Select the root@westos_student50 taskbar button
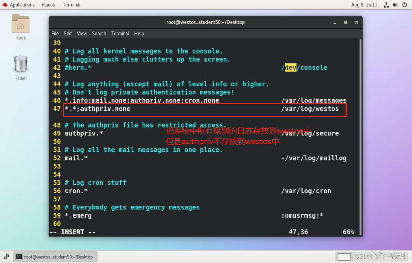 pyautogui.click(x=55, y=257)
